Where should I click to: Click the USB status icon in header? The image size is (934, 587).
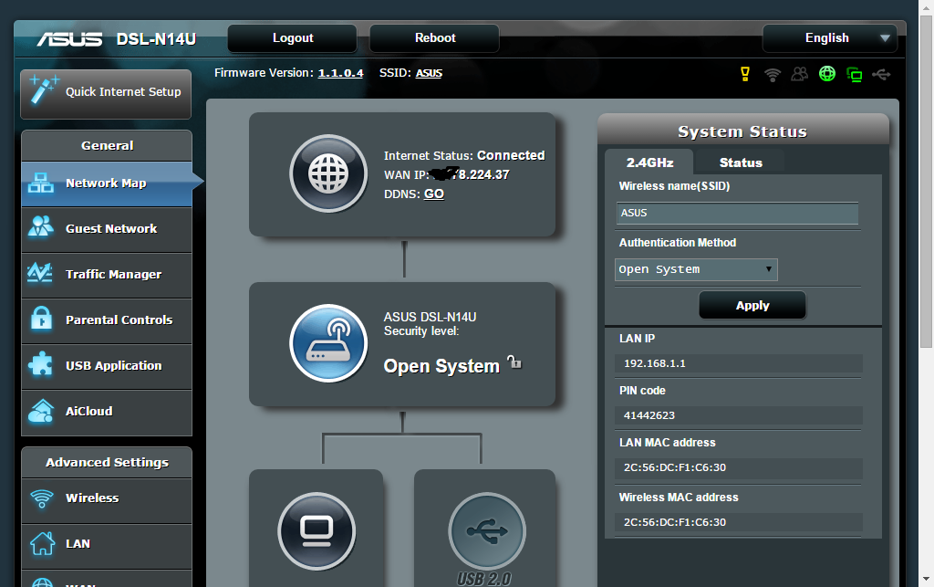coord(881,74)
